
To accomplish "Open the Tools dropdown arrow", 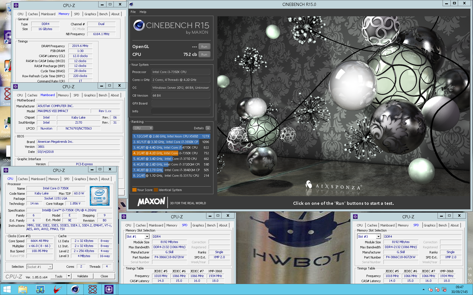I will click(x=69, y=276).
